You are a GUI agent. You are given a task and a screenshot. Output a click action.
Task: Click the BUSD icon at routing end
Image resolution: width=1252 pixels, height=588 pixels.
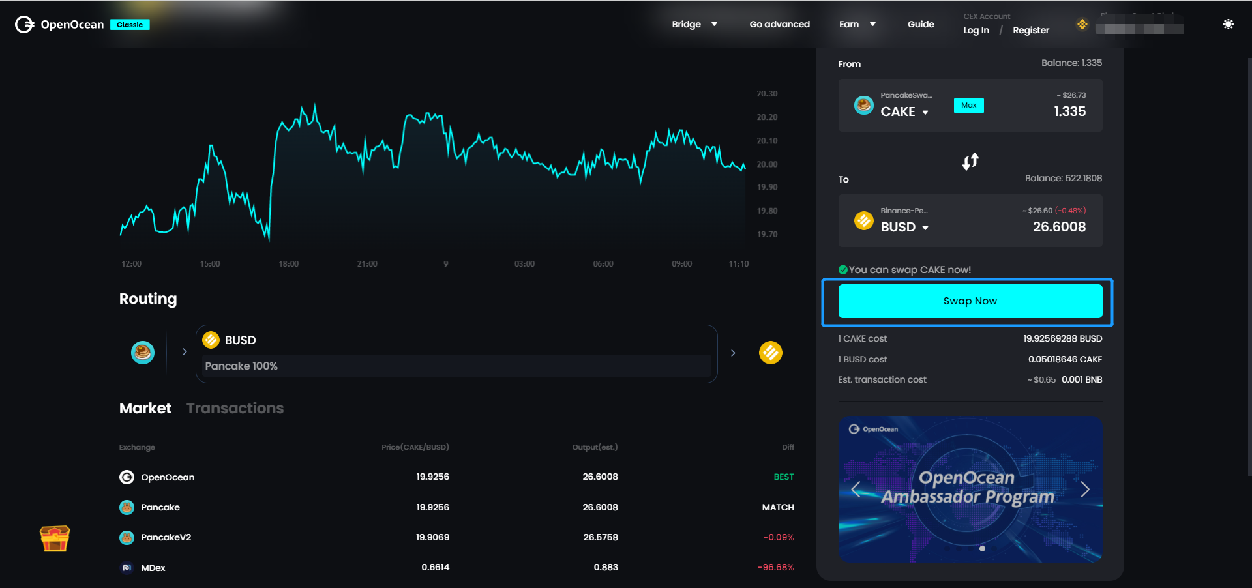coord(771,353)
